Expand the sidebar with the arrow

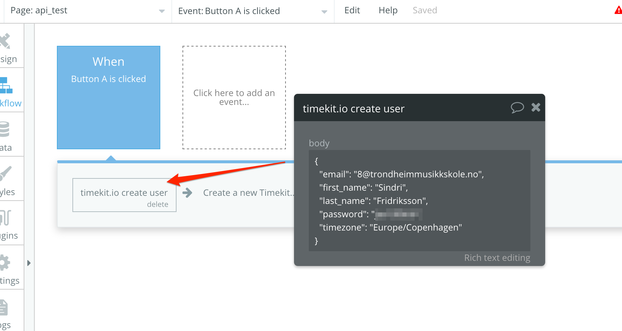click(29, 263)
